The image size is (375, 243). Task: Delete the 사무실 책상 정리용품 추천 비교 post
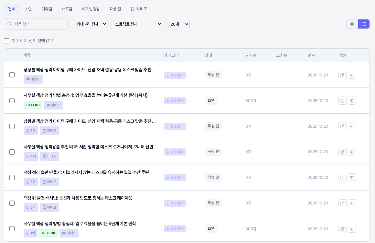(352, 152)
